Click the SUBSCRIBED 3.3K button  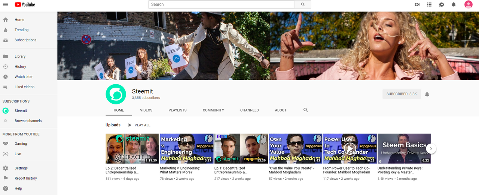(402, 94)
